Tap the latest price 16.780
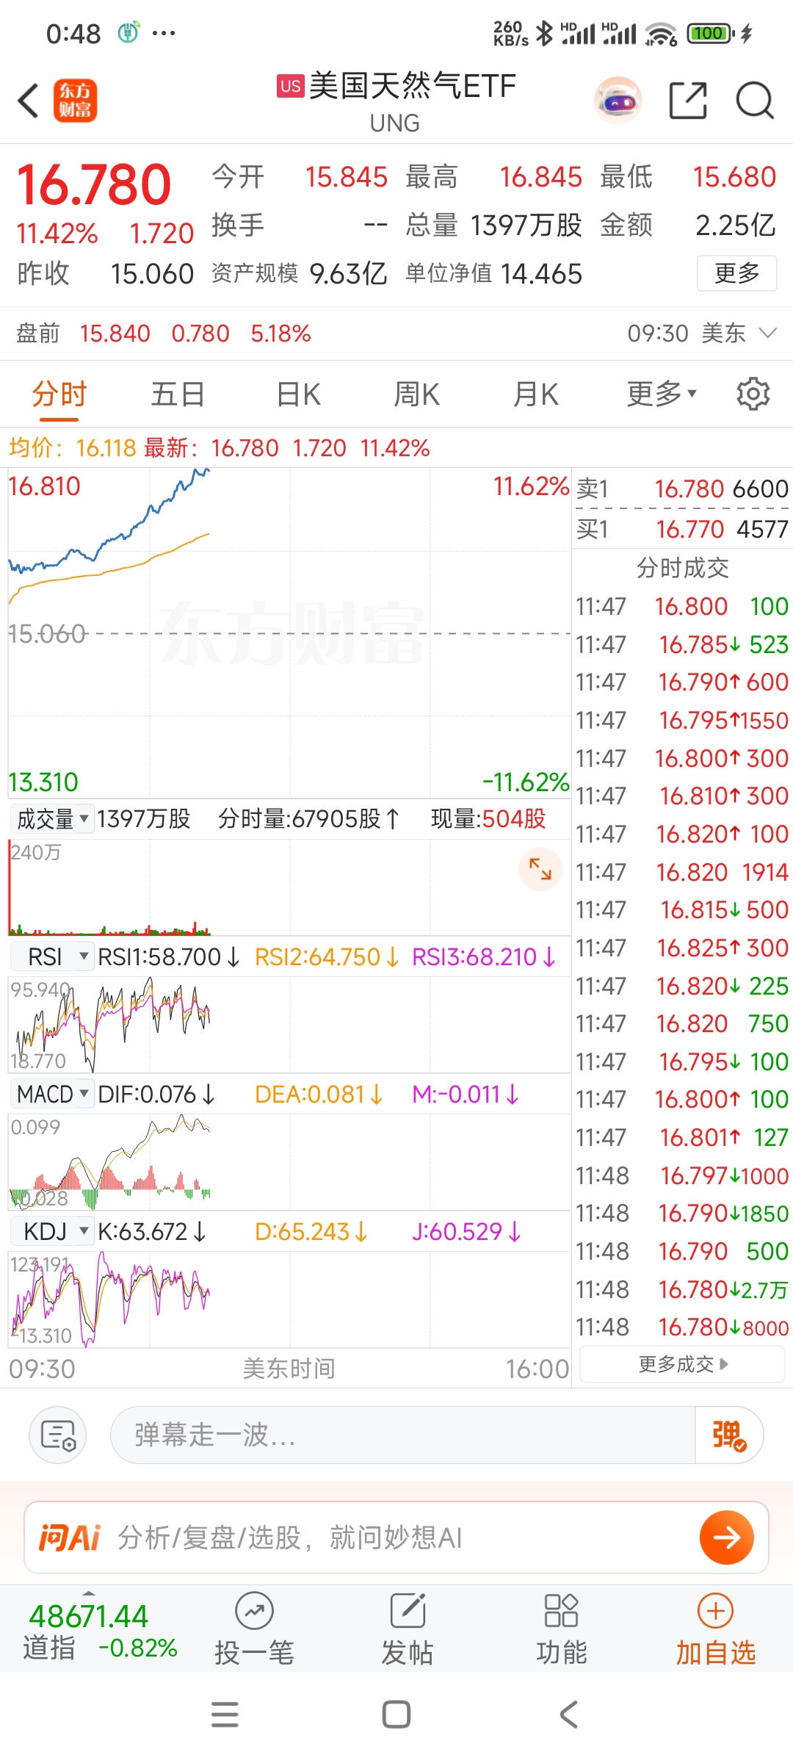This screenshot has height=1763, width=793. 94,184
